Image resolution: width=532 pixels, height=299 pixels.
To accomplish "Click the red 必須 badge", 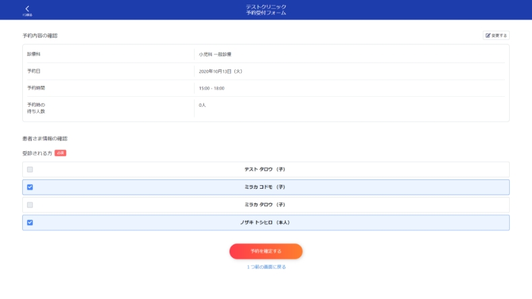I will [x=60, y=153].
